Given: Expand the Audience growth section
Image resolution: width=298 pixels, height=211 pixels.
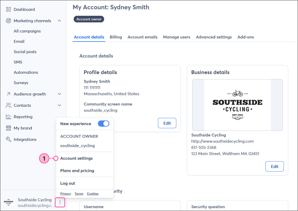Looking at the screenshot, I should 59,94.
